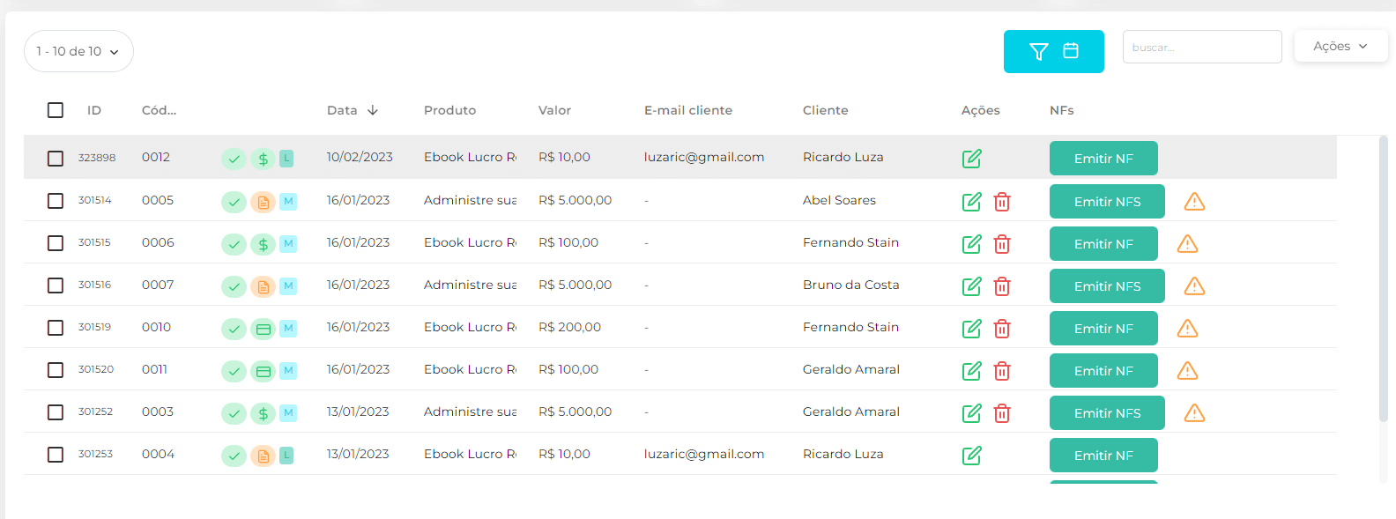Click the L badge in row 0004
Image resolution: width=1396 pixels, height=519 pixels.
coord(286,455)
